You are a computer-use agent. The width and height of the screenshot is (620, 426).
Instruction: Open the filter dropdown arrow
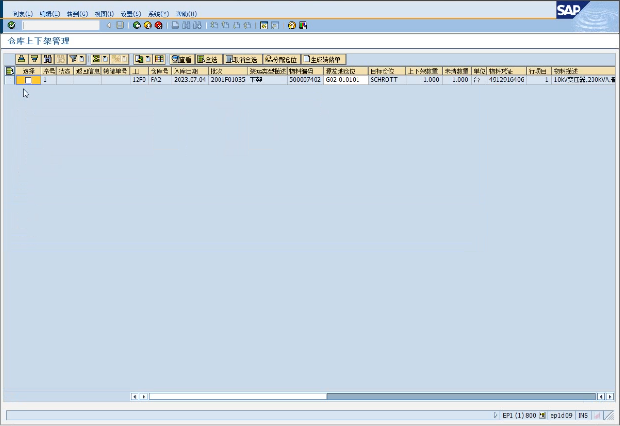pyautogui.click(x=82, y=59)
